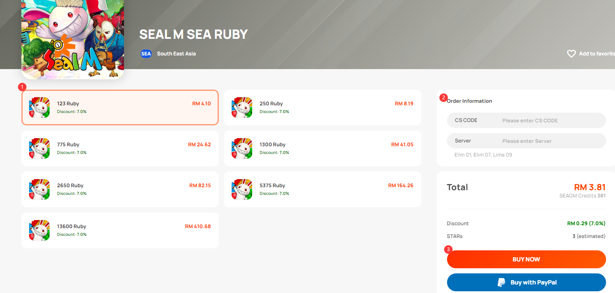Click the SEA region badge icon
The width and height of the screenshot is (615, 293).
(146, 54)
